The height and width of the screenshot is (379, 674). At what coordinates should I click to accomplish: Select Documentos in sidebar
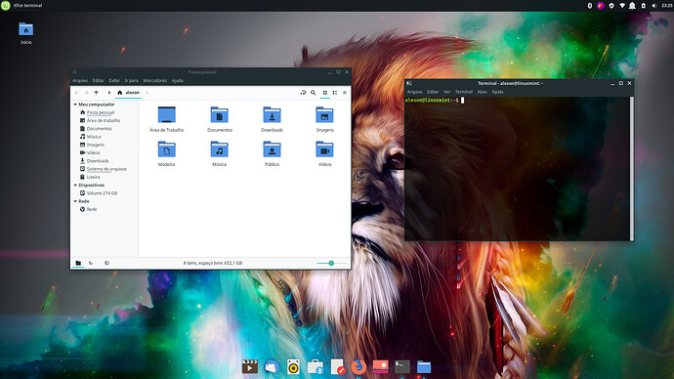pyautogui.click(x=96, y=129)
